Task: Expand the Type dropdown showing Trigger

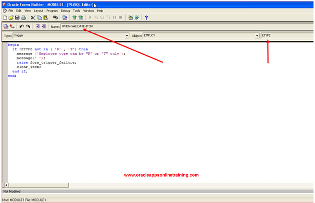Action: (127, 36)
